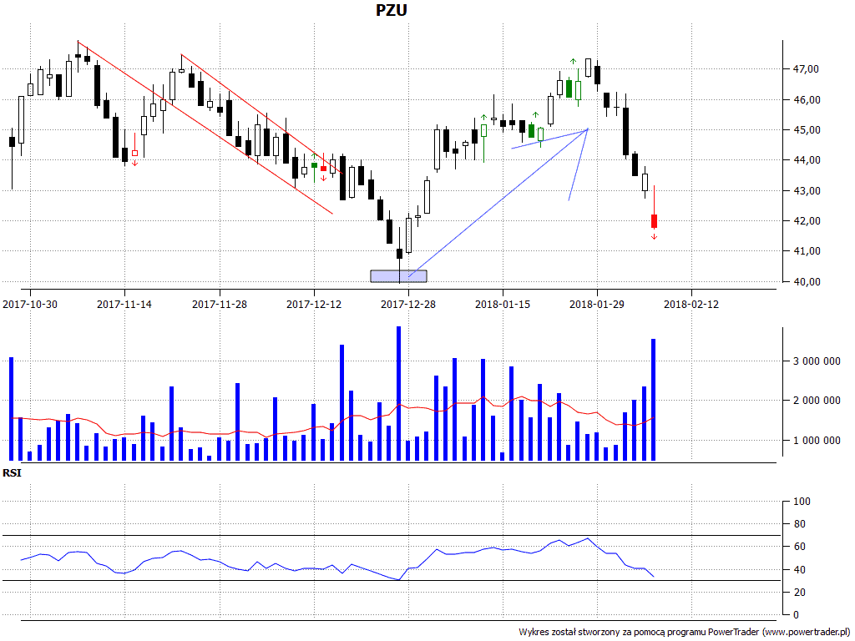Select the 47,00 price axis label

coord(806,69)
